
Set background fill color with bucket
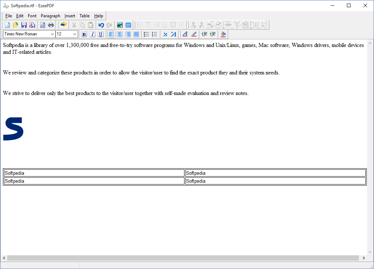(x=223, y=34)
